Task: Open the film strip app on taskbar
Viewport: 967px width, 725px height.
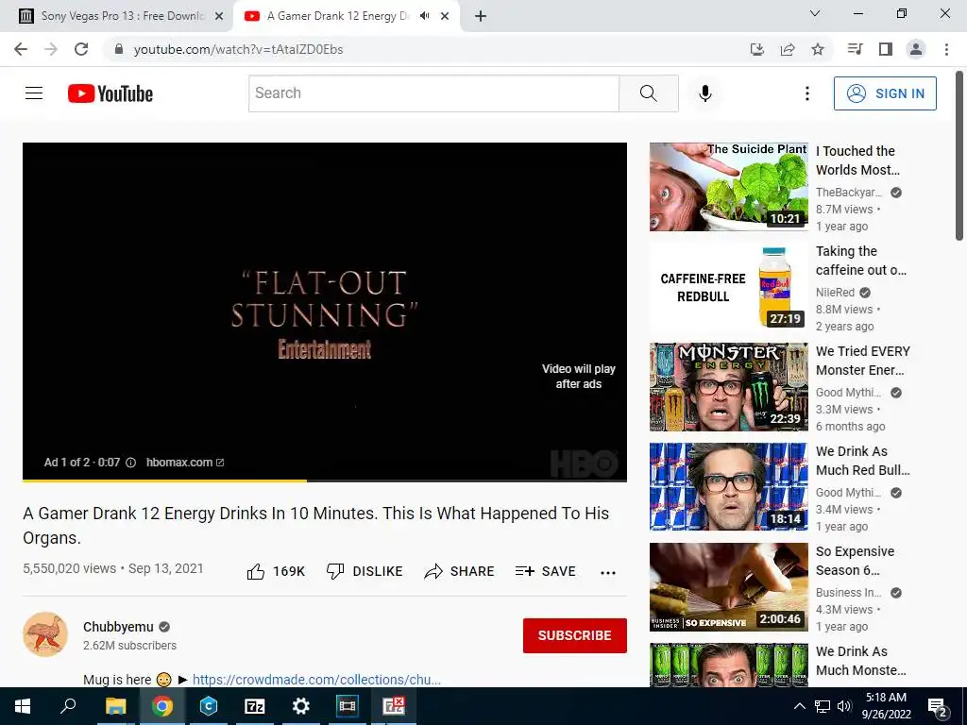Action: click(348, 706)
